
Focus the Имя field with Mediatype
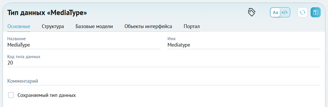(244, 45)
